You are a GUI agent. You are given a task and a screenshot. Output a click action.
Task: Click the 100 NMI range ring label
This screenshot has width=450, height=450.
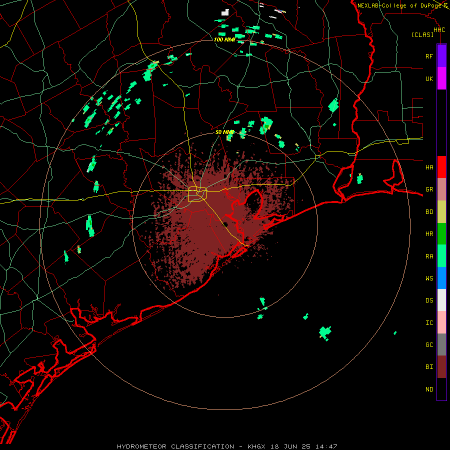(x=224, y=39)
